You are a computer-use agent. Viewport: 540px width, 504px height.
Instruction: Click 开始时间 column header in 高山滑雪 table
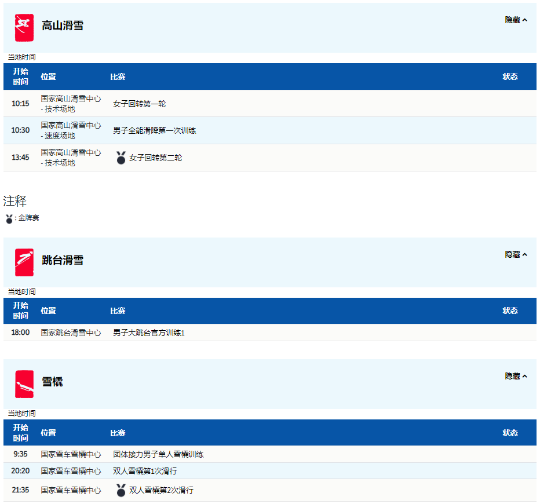pyautogui.click(x=20, y=76)
